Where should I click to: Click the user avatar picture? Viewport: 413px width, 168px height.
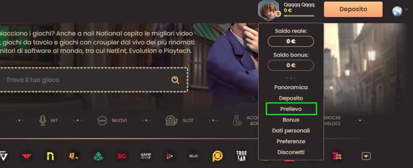[x=267, y=9]
